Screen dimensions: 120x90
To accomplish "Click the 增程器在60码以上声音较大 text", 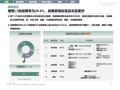I will click(104, 65).
